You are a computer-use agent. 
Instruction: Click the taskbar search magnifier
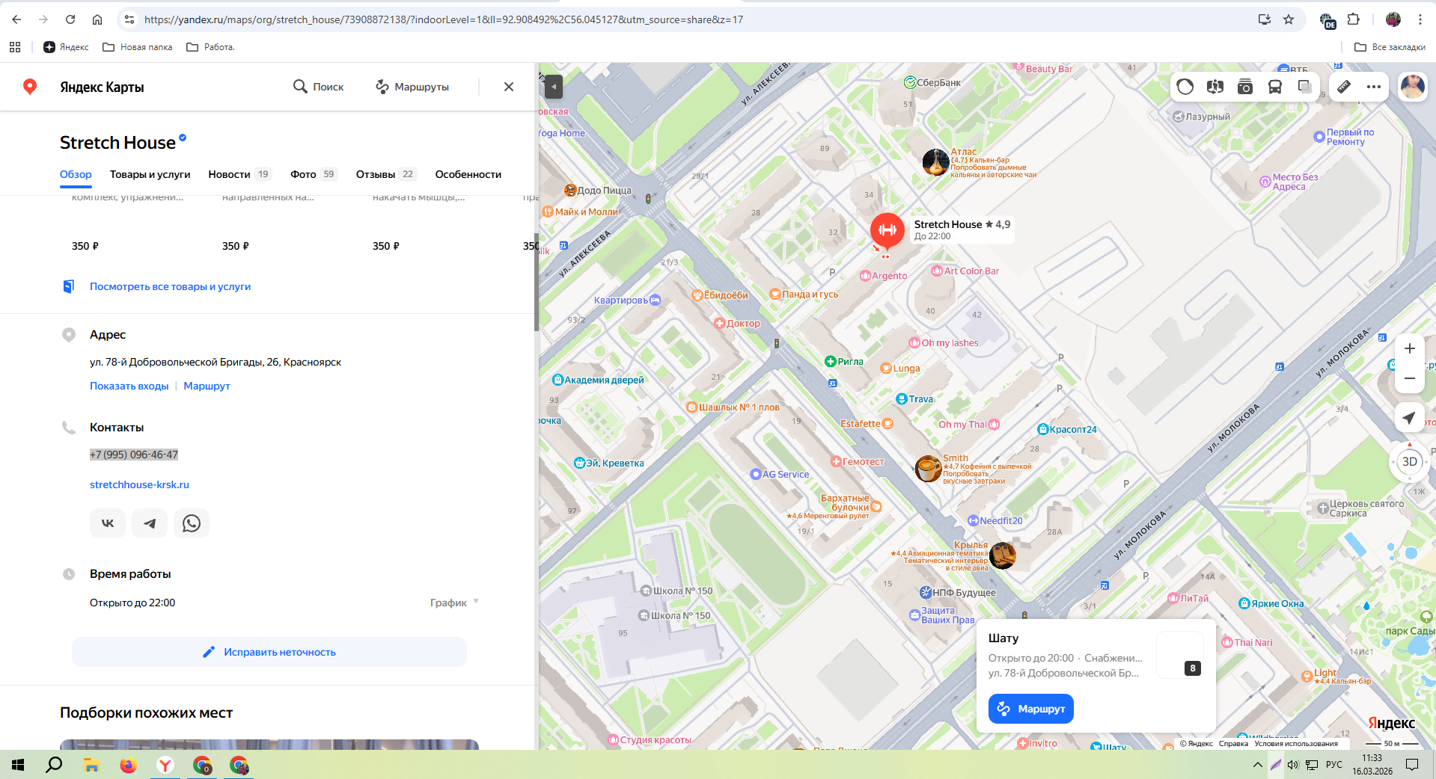(x=55, y=765)
